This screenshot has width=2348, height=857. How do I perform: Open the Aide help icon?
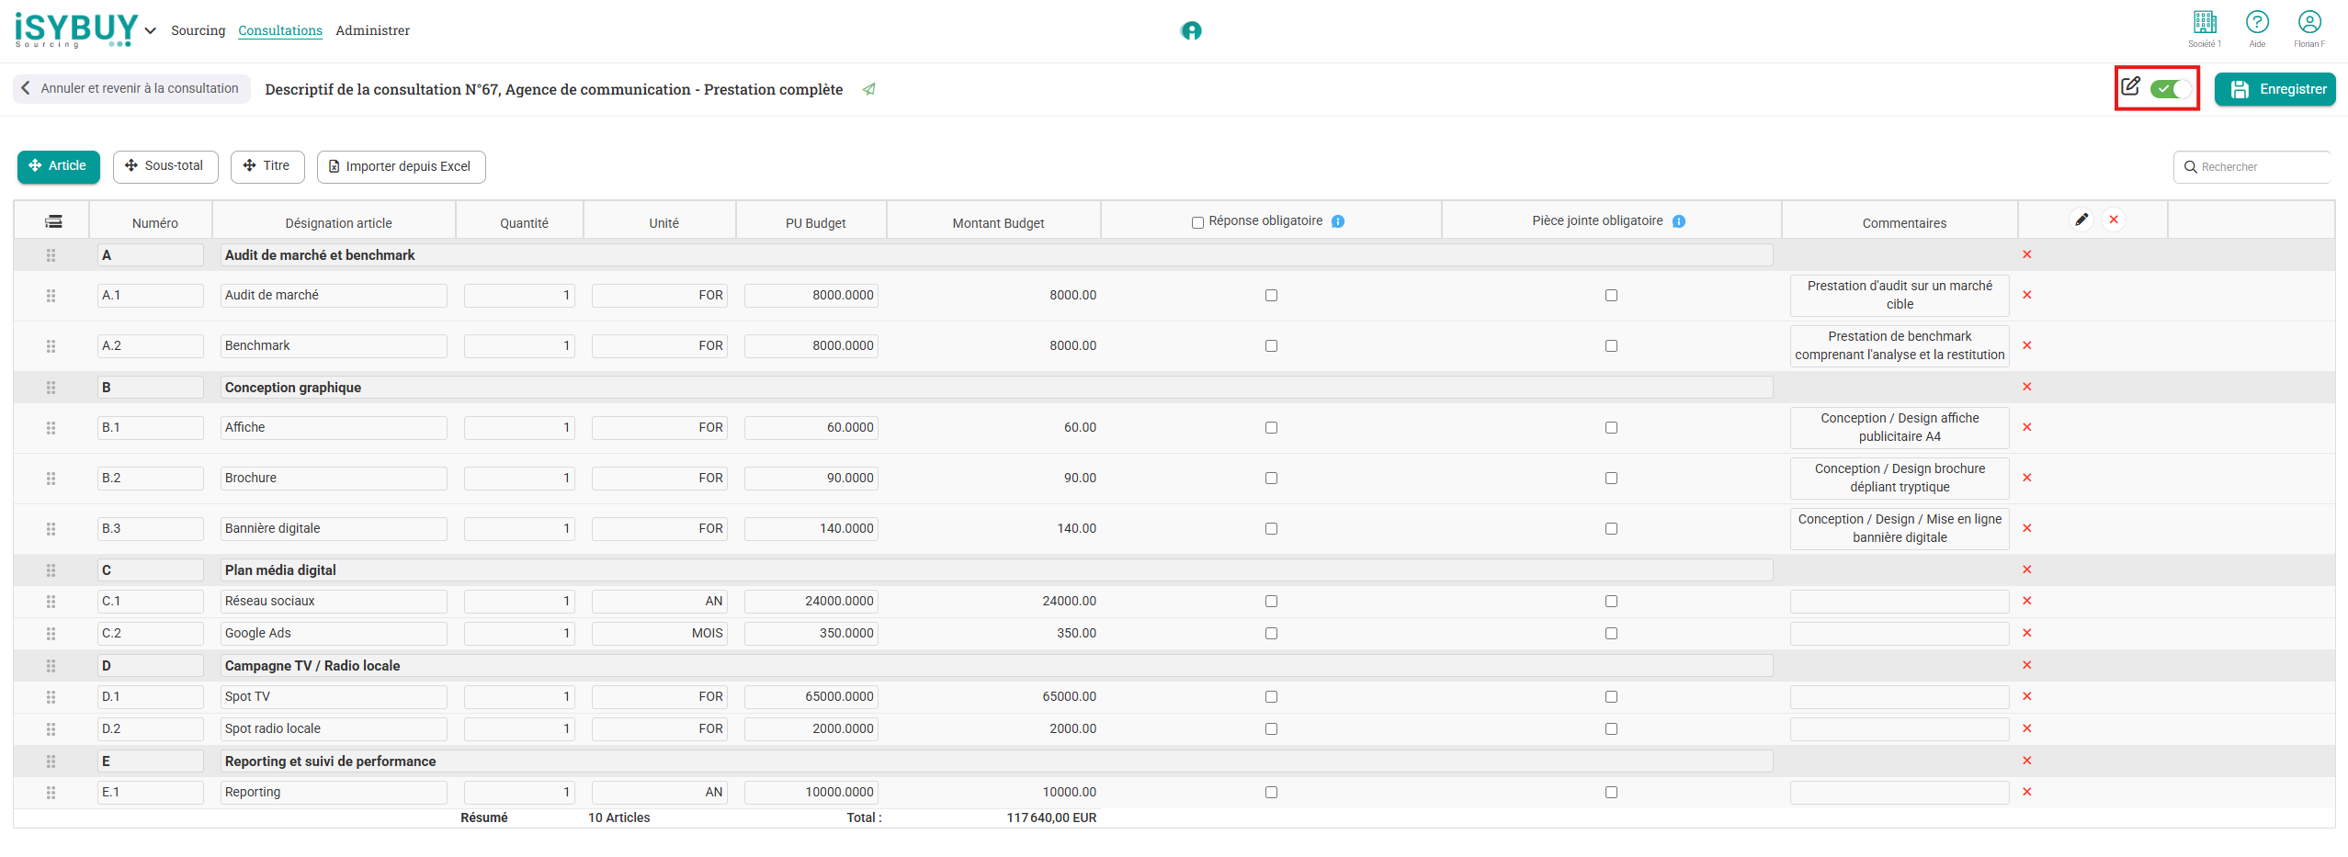click(x=2257, y=22)
